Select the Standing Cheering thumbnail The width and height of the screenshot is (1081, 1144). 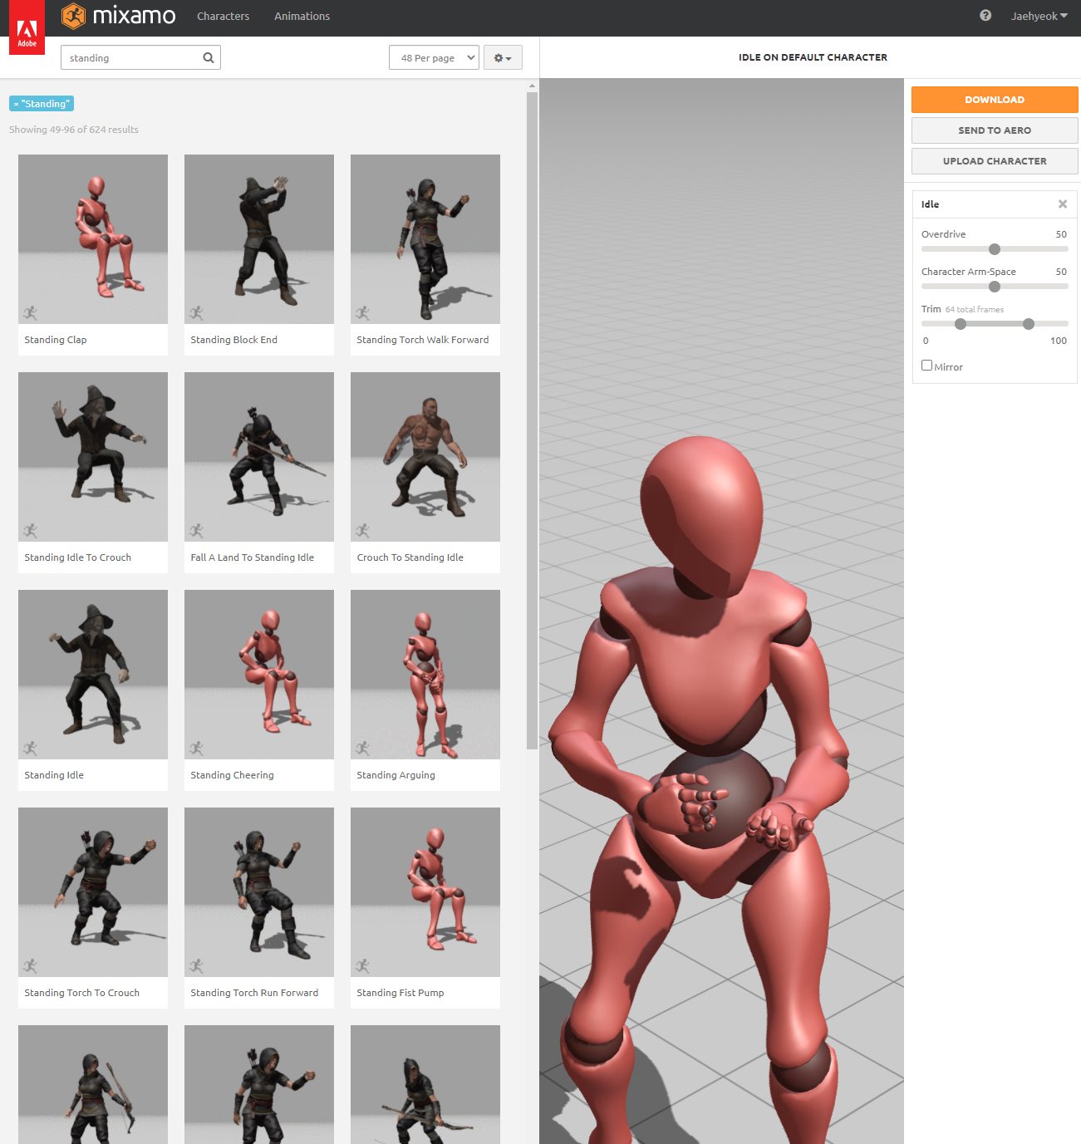259,675
